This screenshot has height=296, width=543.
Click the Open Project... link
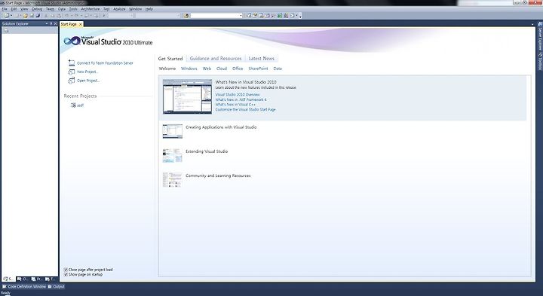click(88, 81)
